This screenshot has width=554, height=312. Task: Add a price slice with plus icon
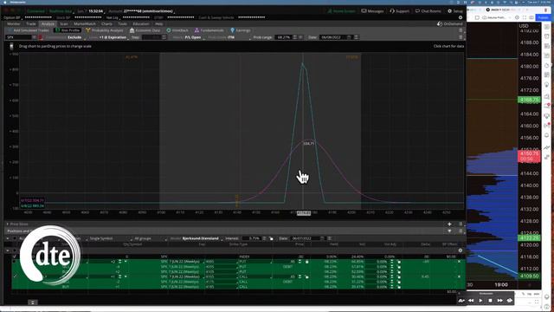click(x=449, y=224)
